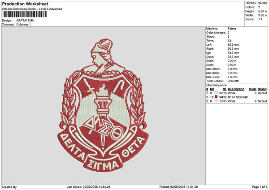Click the EndX value '0.00 in'
The height and width of the screenshot is (190, 269).
(232, 61)
